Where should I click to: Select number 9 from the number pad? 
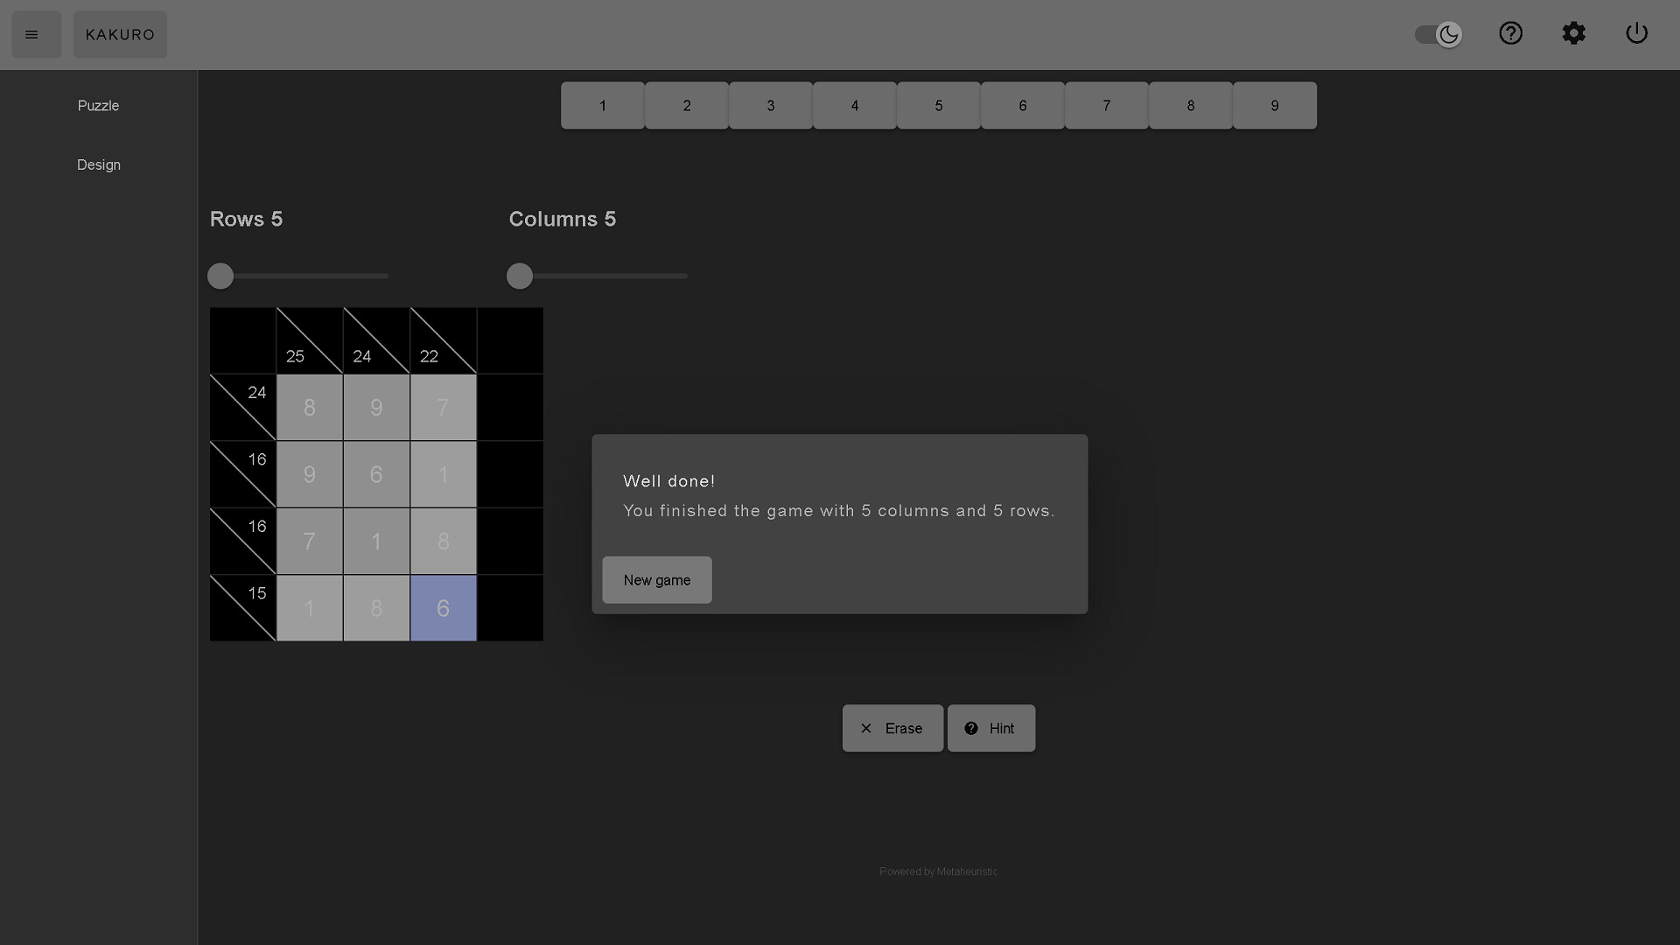click(x=1274, y=105)
